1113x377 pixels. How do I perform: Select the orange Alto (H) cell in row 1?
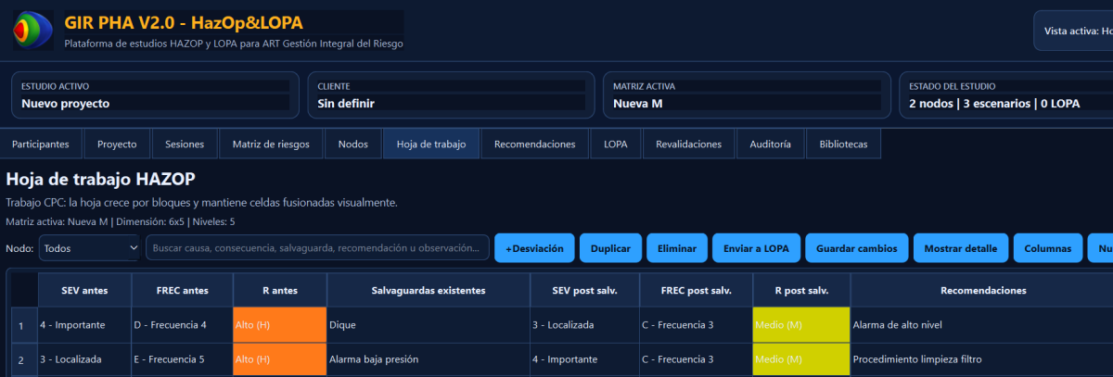click(280, 326)
